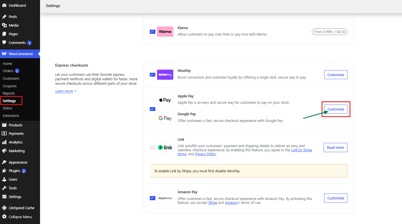
Task: Click the Pages icon in sidebar
Action: (4, 34)
